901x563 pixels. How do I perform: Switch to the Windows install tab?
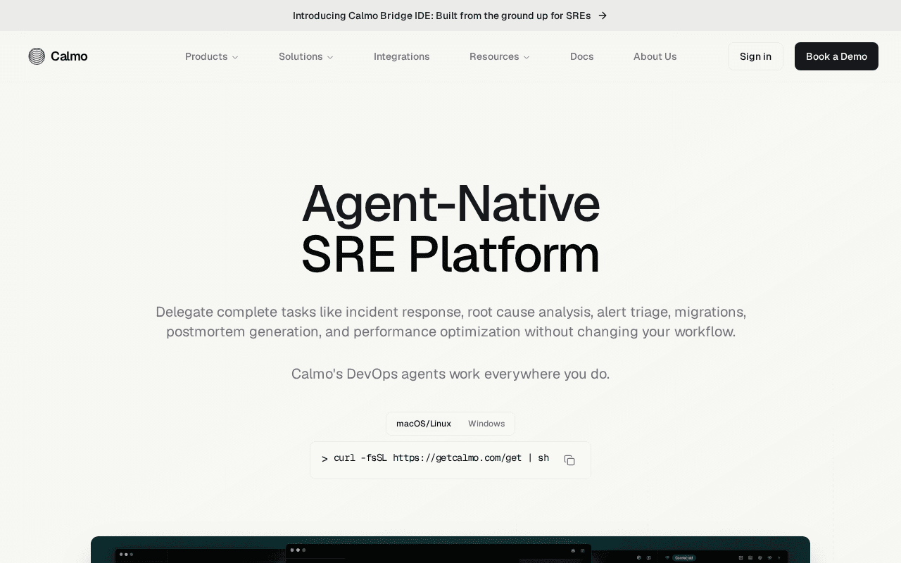[486, 424]
